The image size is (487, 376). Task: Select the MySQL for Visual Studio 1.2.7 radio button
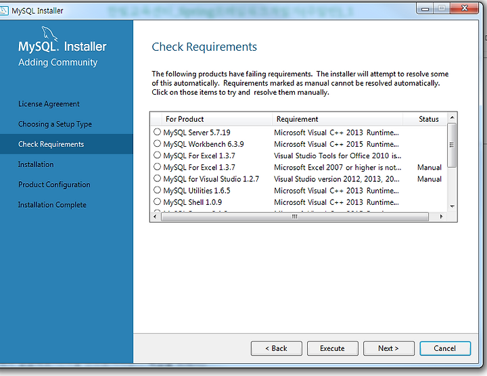157,179
